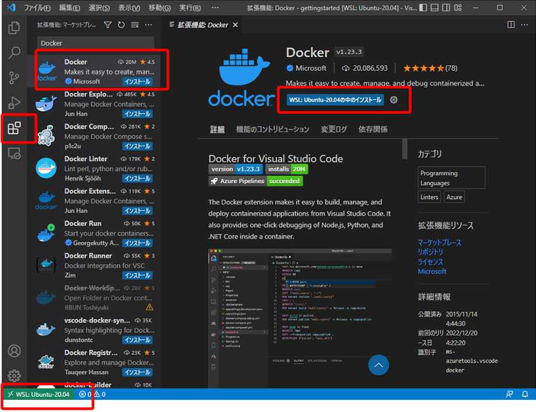The height and width of the screenshot is (412, 536).
Task: Open the Microsoft resource link
Action: 432,271
